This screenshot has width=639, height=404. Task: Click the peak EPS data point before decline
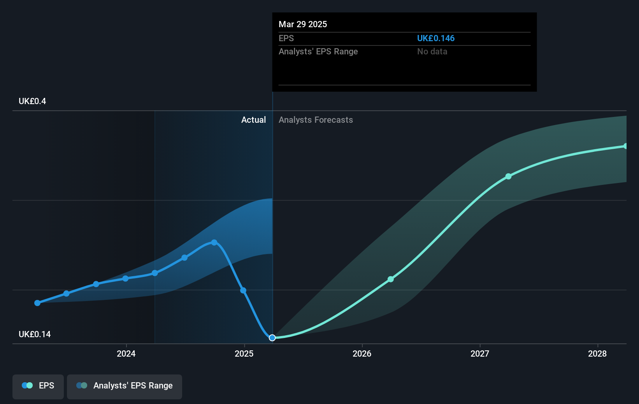(214, 242)
